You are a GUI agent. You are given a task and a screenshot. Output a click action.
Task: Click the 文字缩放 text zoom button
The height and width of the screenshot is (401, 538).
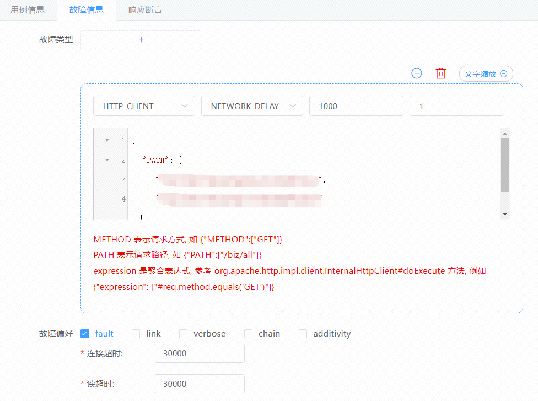coord(486,74)
